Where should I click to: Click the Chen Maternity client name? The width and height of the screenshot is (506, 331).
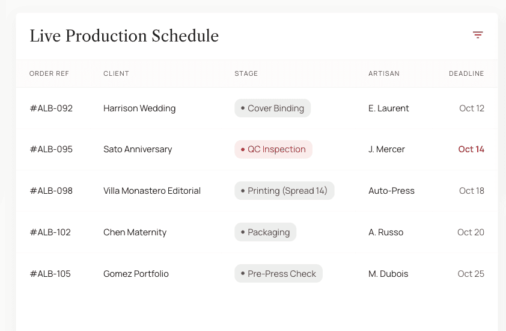(x=135, y=232)
